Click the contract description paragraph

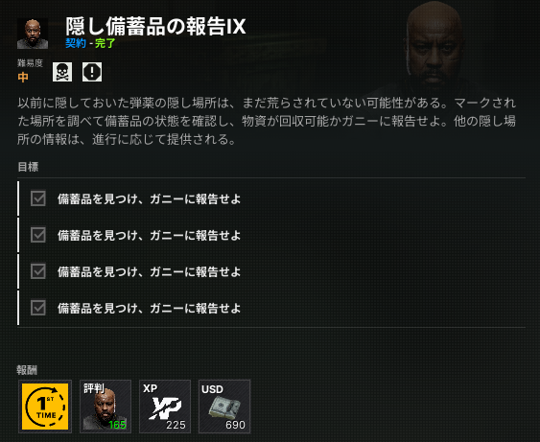tap(267, 121)
